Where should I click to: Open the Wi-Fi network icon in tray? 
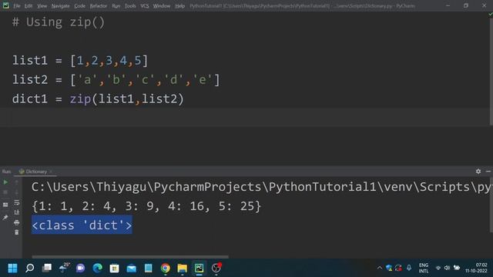pos(438,268)
